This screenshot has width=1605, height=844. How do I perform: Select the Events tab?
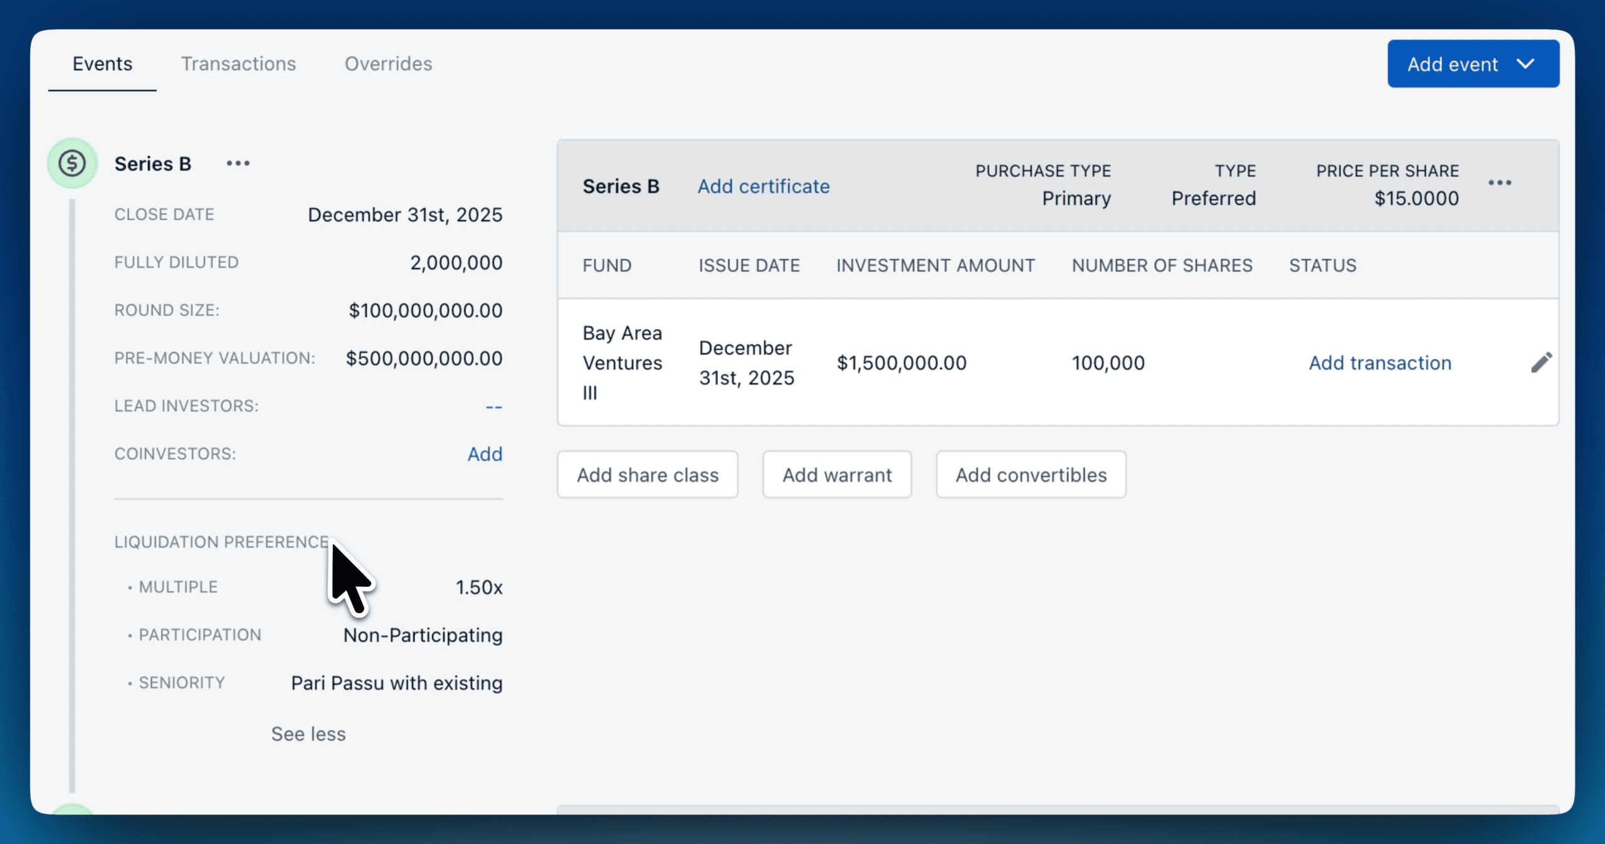coord(102,64)
